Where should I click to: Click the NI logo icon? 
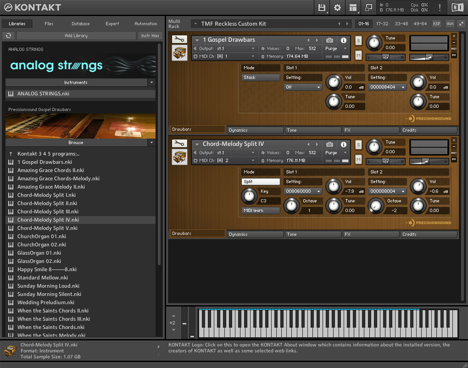click(x=457, y=7)
